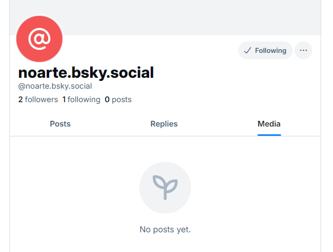Image resolution: width=333 pixels, height=252 pixels.
Task: Open the 2 followers list
Action: coord(38,100)
